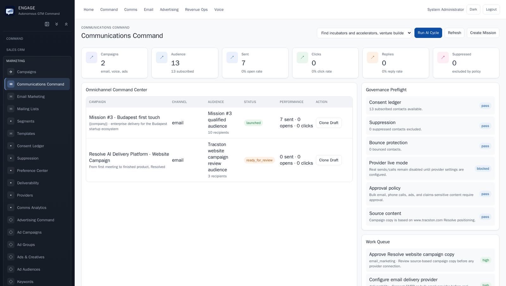Image resolution: width=506 pixels, height=286 pixels.
Task: Click the ENGAGE logo icon
Action: click(10, 11)
